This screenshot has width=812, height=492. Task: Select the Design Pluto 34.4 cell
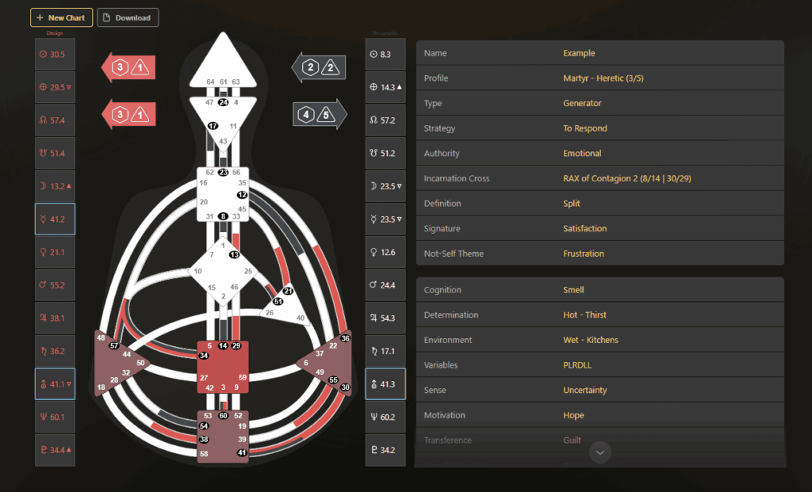(55, 450)
